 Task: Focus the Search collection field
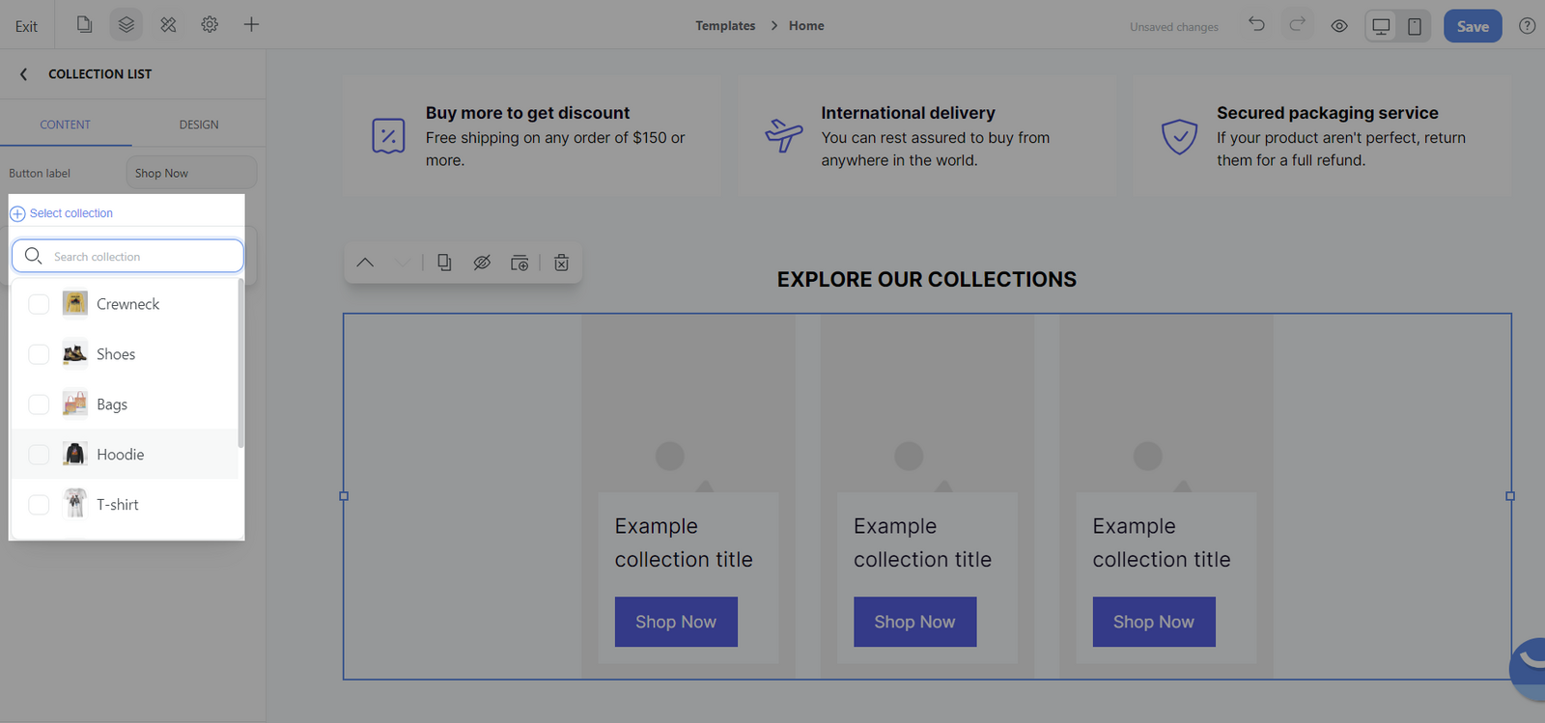127,256
